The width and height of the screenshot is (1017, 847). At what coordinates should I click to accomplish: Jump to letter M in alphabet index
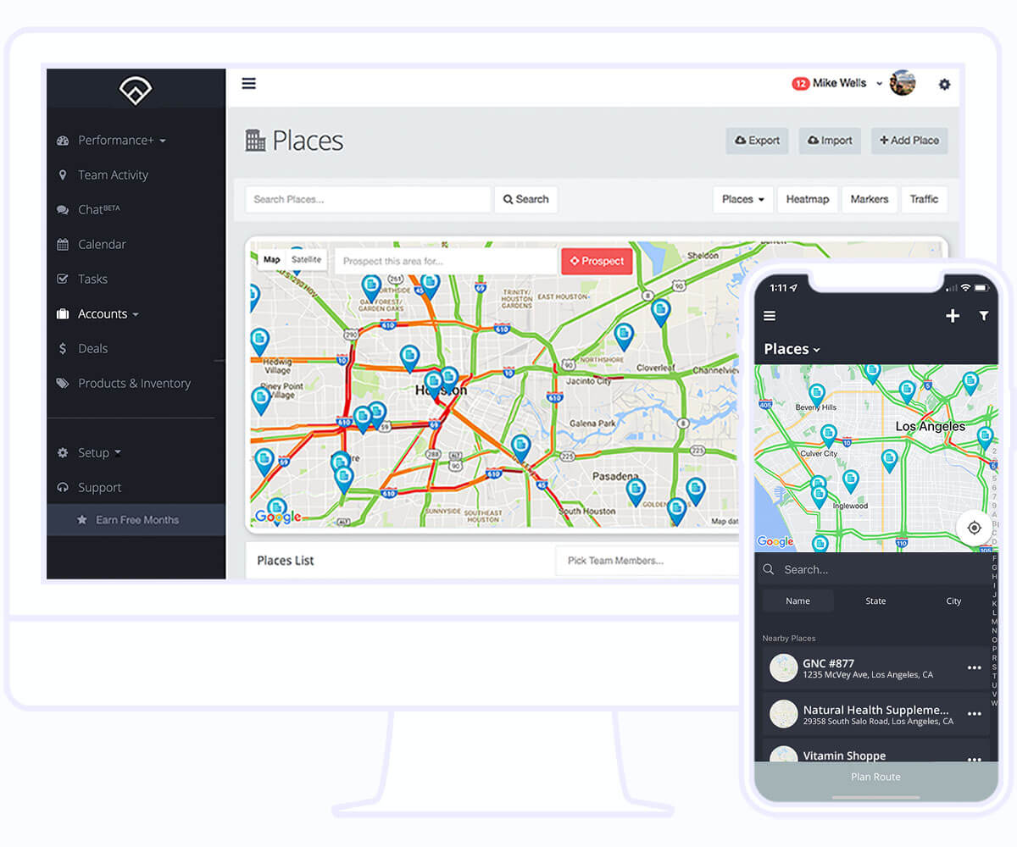click(x=995, y=622)
